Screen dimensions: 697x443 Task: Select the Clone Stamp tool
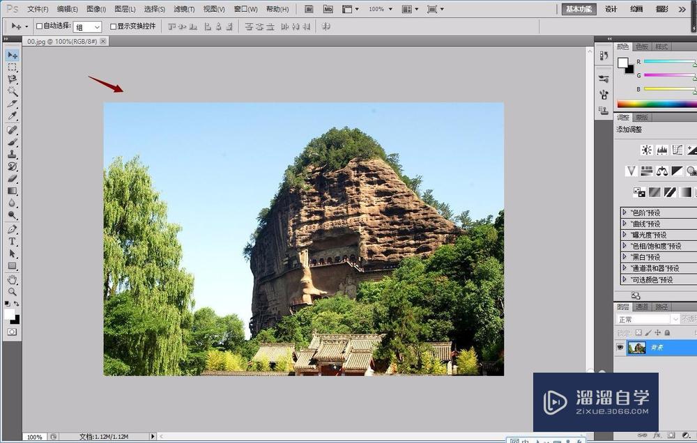click(x=12, y=154)
